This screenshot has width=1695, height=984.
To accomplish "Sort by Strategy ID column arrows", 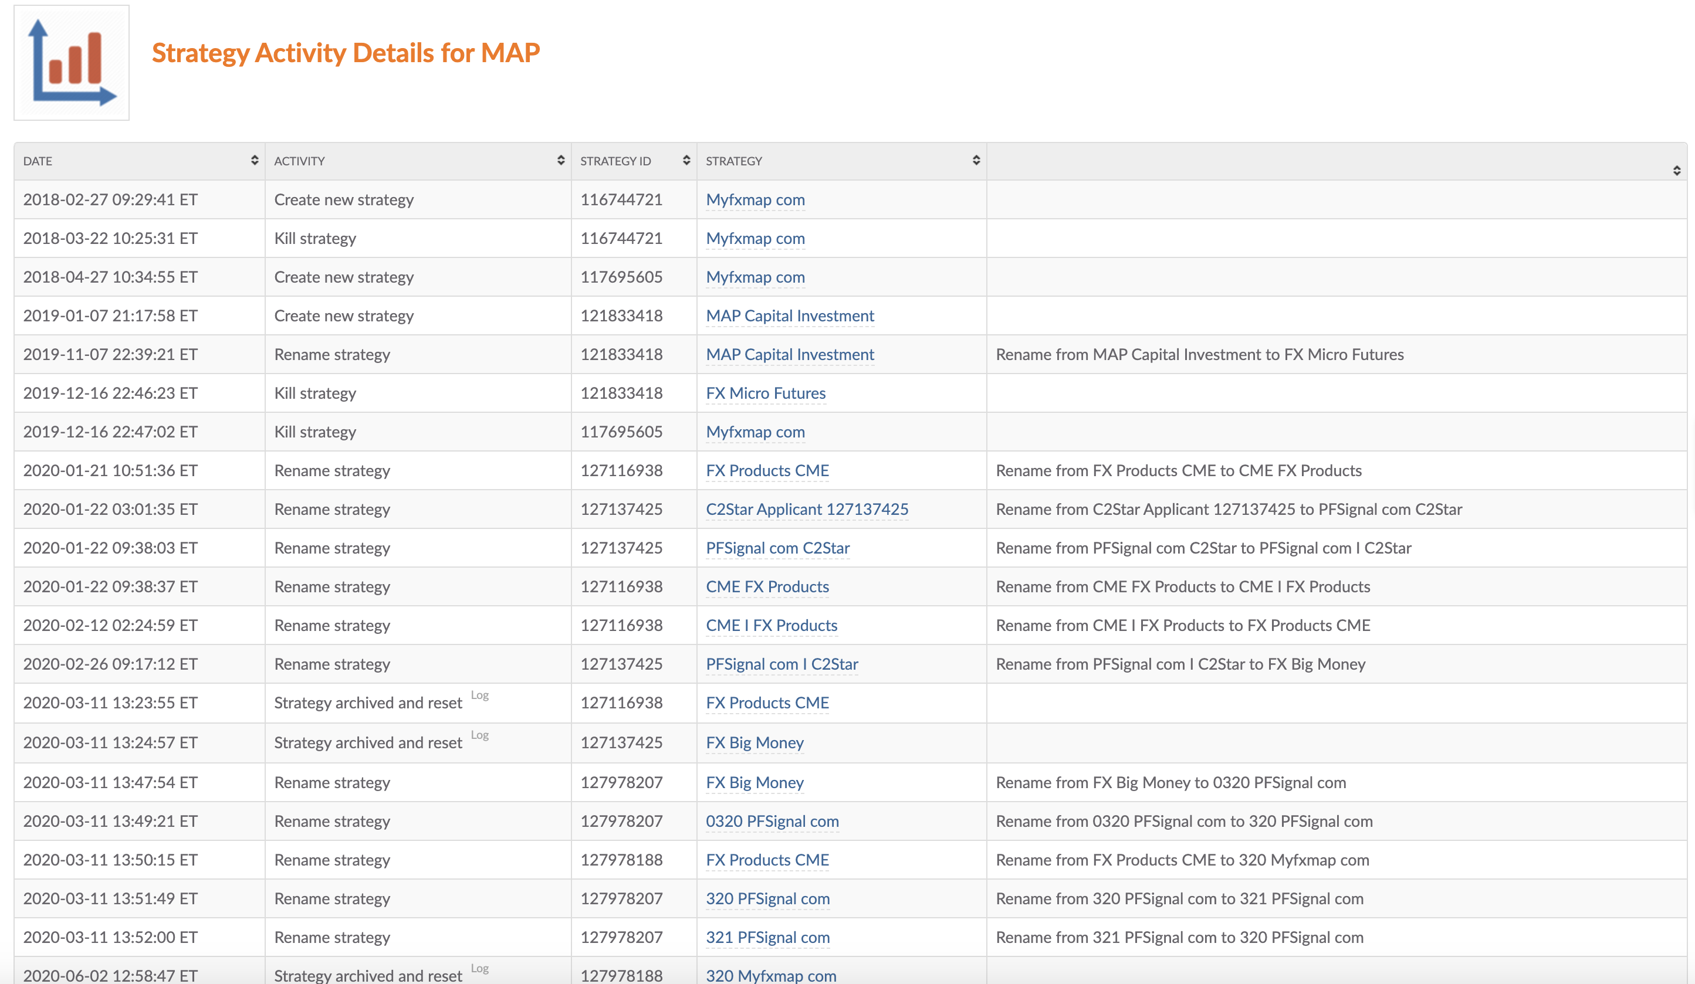I will click(686, 160).
